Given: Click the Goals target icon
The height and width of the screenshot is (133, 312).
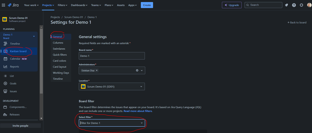Looking at the screenshot, I should [5, 83].
